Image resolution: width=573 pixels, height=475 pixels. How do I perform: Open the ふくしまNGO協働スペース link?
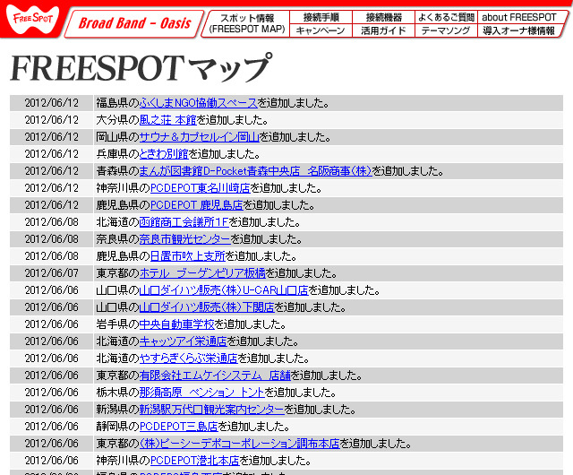click(199, 103)
